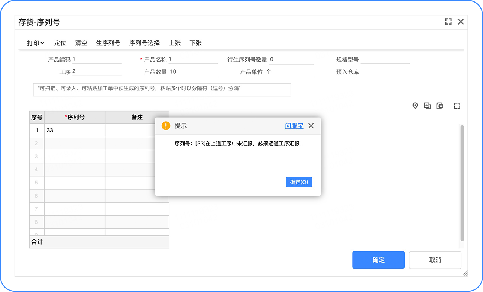The image size is (483, 292).
Task: Click the 取消 button
Action: click(x=435, y=260)
